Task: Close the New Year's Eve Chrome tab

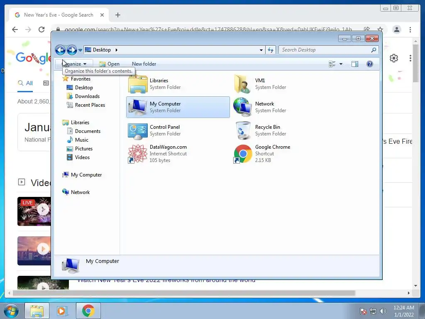Action: 102,15
